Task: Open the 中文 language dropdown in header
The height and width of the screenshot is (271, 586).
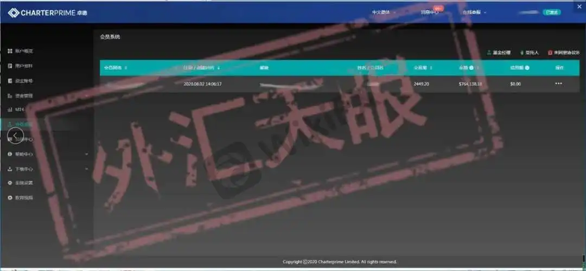Action: click(x=384, y=12)
